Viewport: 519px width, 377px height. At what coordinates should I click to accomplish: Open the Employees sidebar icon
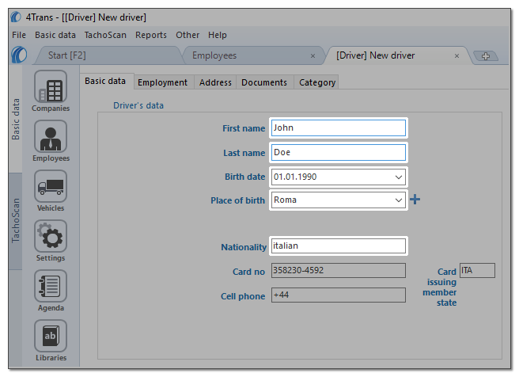point(51,136)
